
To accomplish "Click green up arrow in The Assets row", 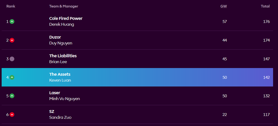I will tap(12, 77).
